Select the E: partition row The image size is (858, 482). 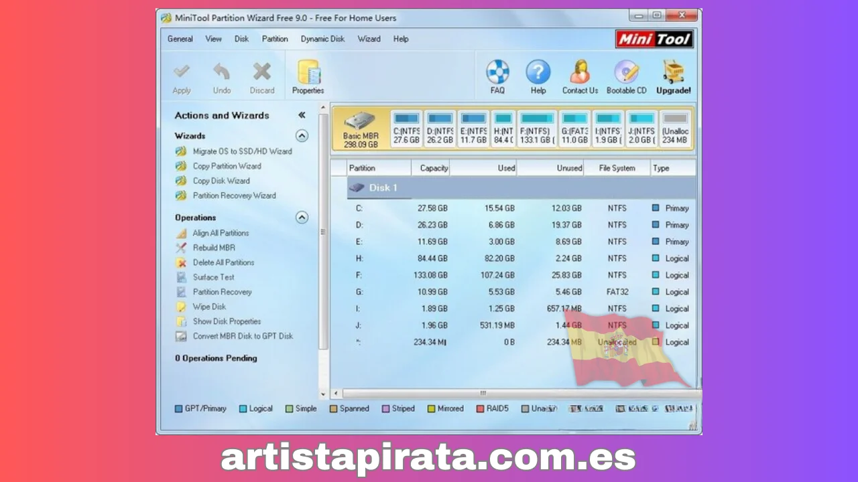pos(522,242)
